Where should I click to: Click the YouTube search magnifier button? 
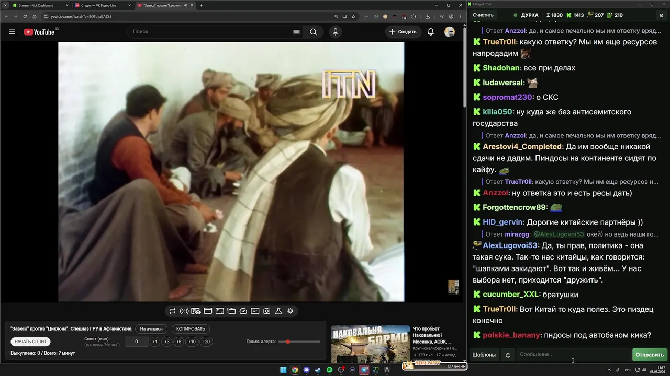coord(313,32)
